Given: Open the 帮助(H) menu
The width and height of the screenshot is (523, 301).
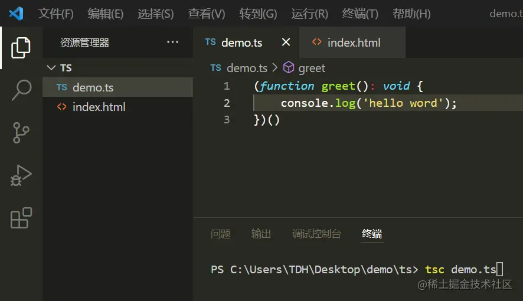Looking at the screenshot, I should tap(411, 14).
